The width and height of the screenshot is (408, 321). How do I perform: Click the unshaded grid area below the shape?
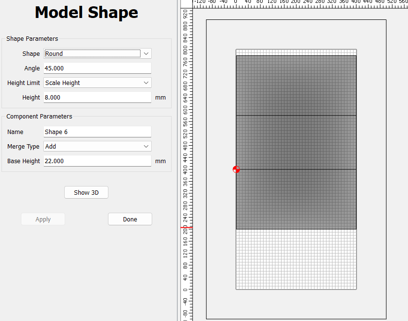(296, 259)
